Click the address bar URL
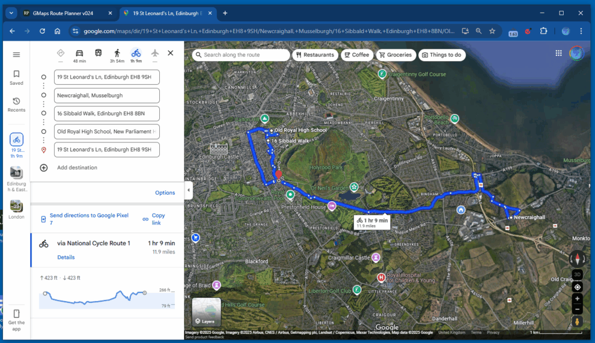This screenshot has width=595, height=343. click(269, 31)
